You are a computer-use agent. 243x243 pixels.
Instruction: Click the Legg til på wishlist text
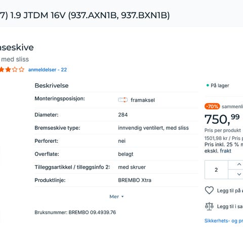pos(230,191)
